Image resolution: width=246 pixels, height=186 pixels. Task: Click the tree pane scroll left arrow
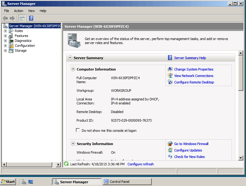click(4, 165)
